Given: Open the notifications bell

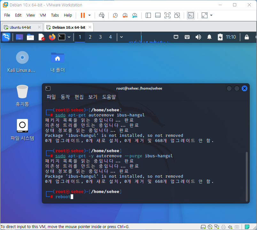Looking at the screenshot, I should [209, 37].
